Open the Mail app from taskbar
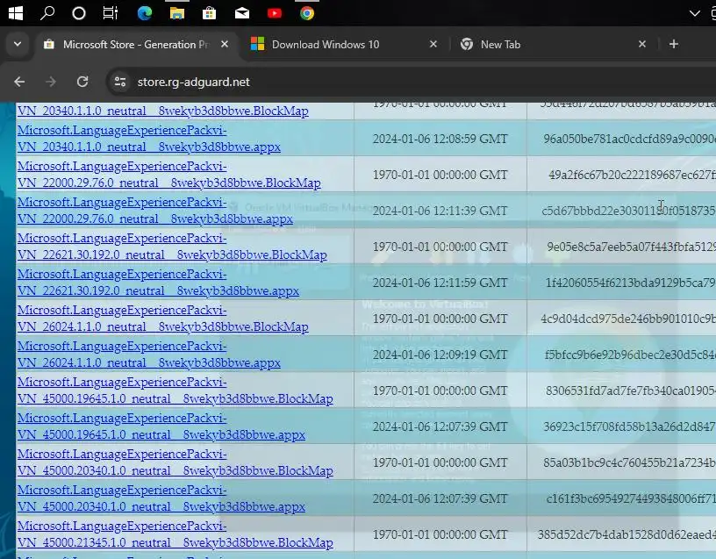 pos(242,13)
